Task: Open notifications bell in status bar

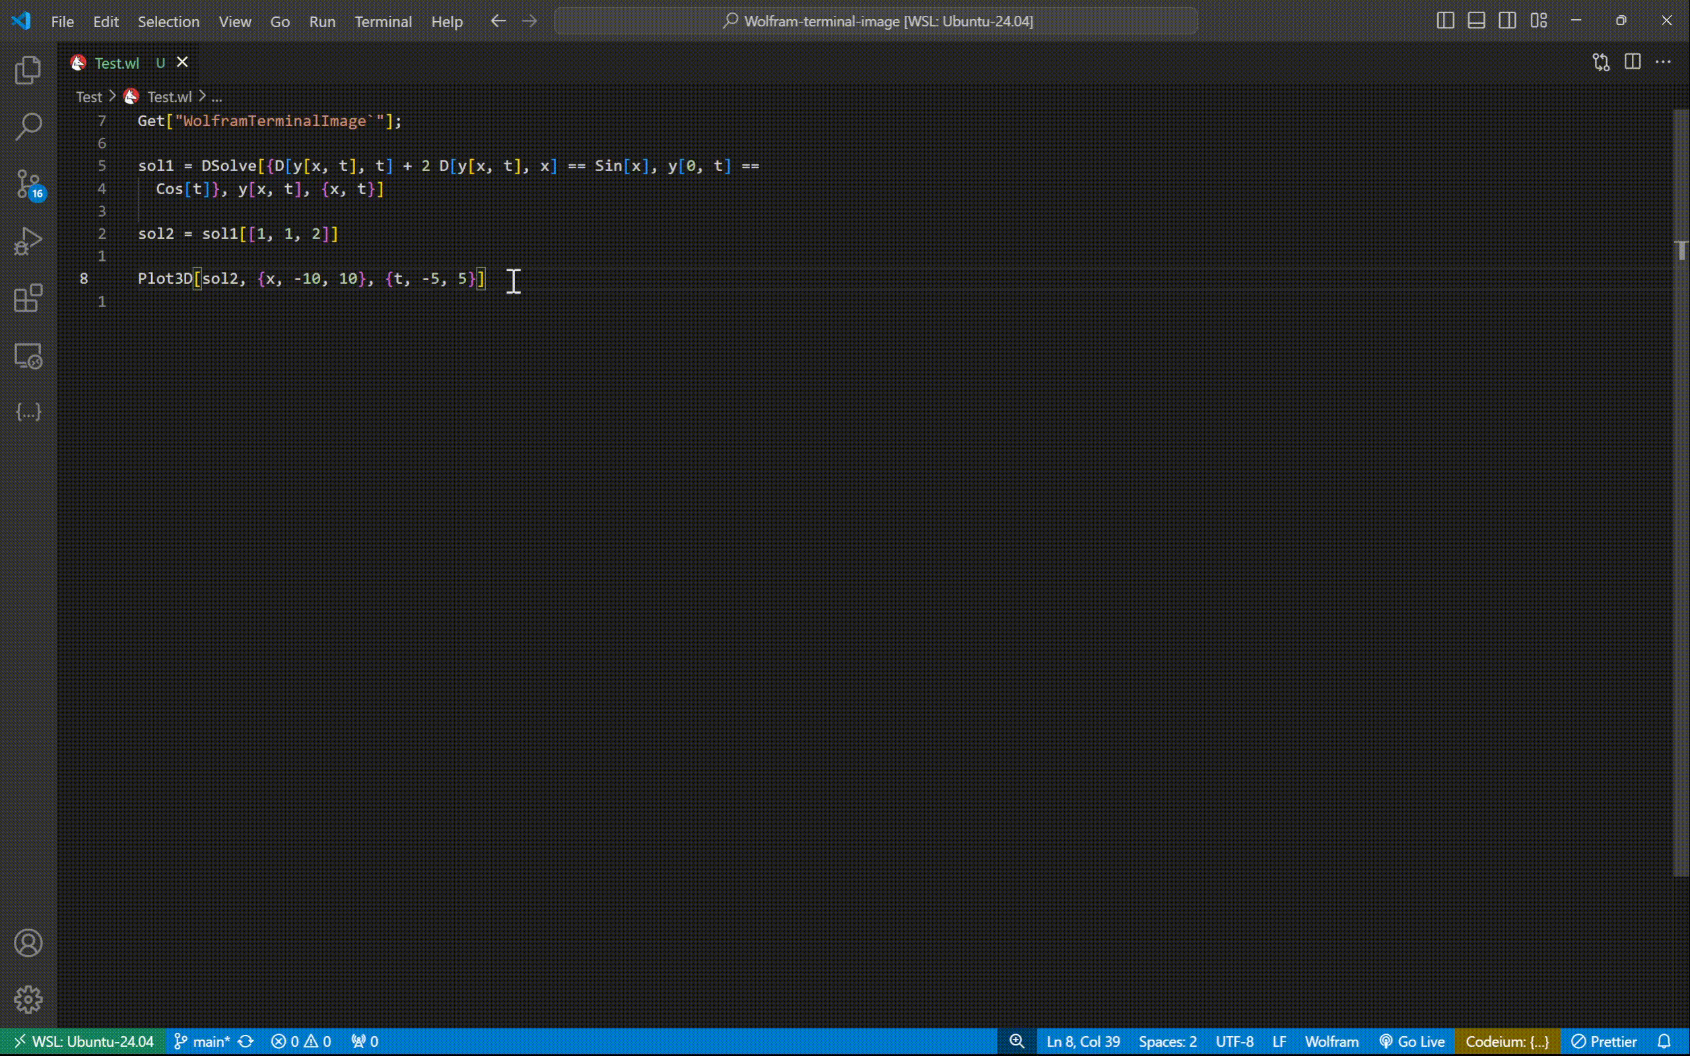Action: pyautogui.click(x=1665, y=1041)
